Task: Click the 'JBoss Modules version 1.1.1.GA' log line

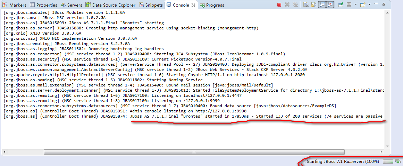Action: [65, 12]
